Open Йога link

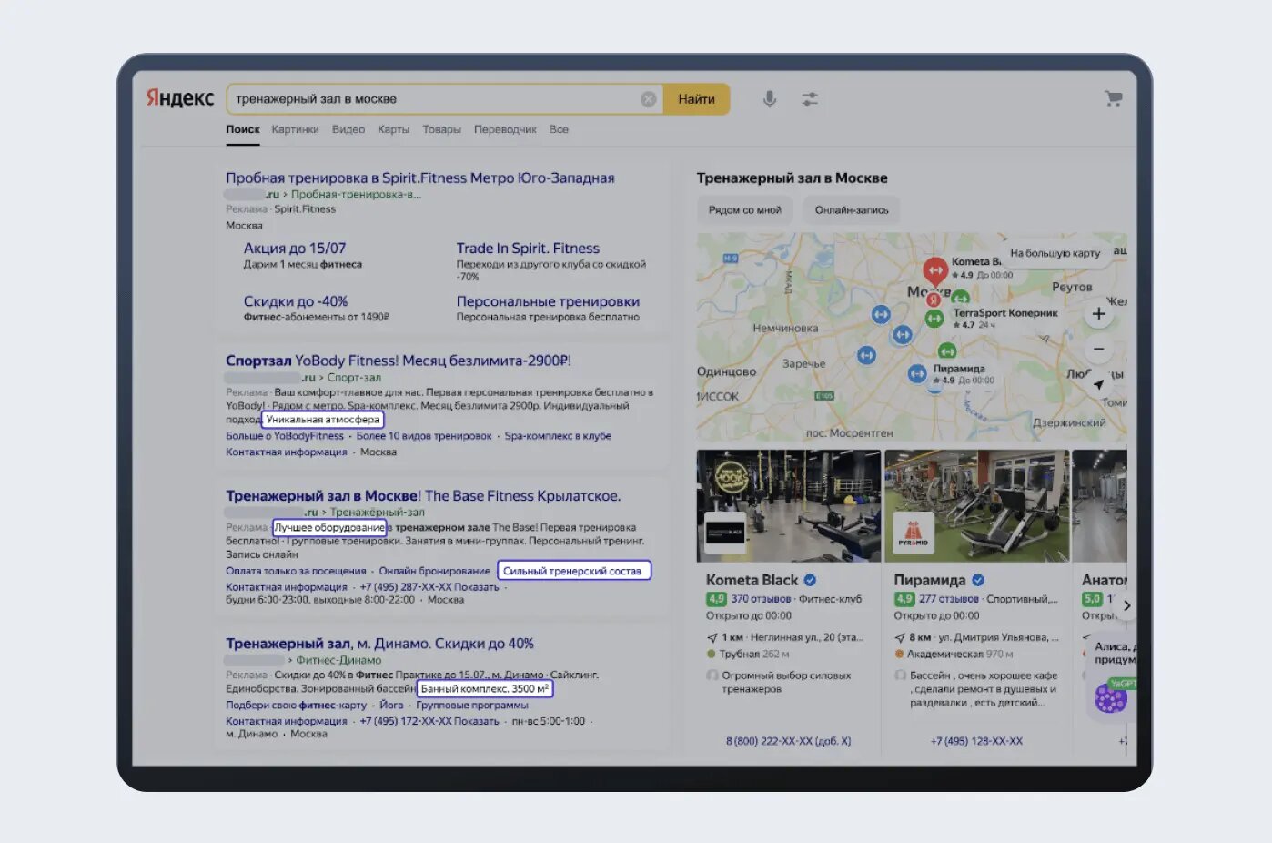[x=391, y=705]
